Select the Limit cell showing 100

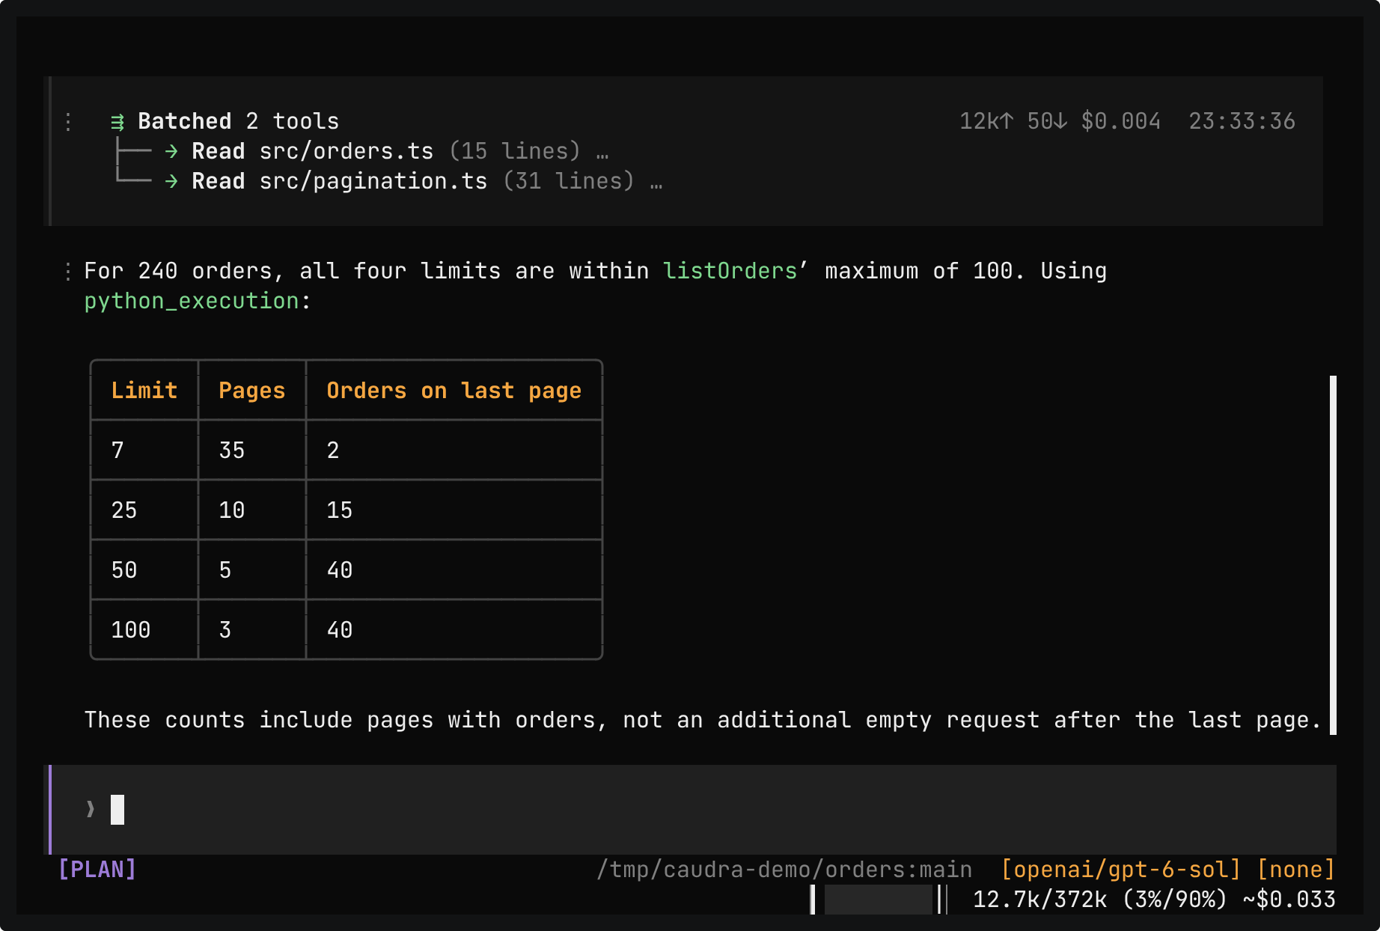[x=144, y=629]
